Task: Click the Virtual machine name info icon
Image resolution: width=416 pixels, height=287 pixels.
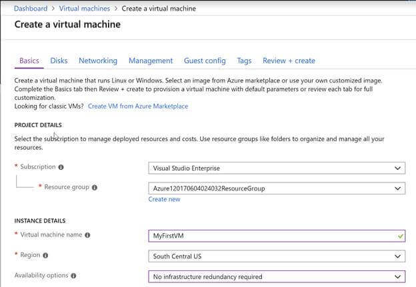Action: (87, 235)
